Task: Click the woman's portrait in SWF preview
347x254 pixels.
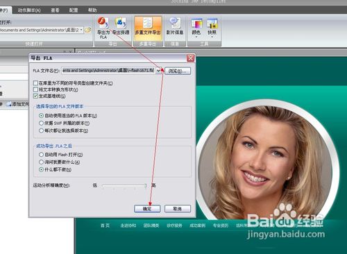Action: point(266,162)
